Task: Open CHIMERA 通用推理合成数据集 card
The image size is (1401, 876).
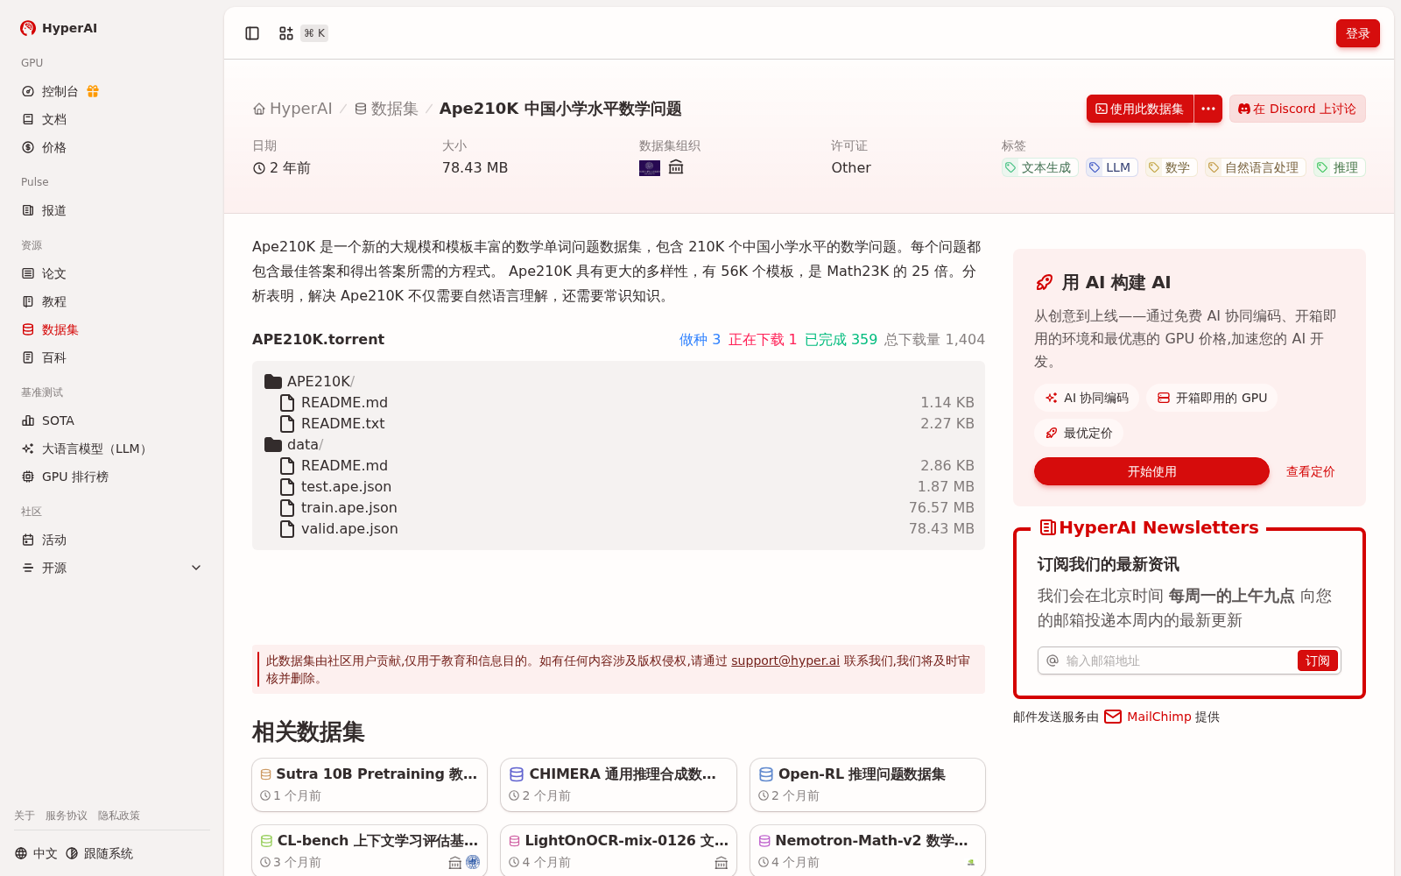Action: [x=618, y=785]
